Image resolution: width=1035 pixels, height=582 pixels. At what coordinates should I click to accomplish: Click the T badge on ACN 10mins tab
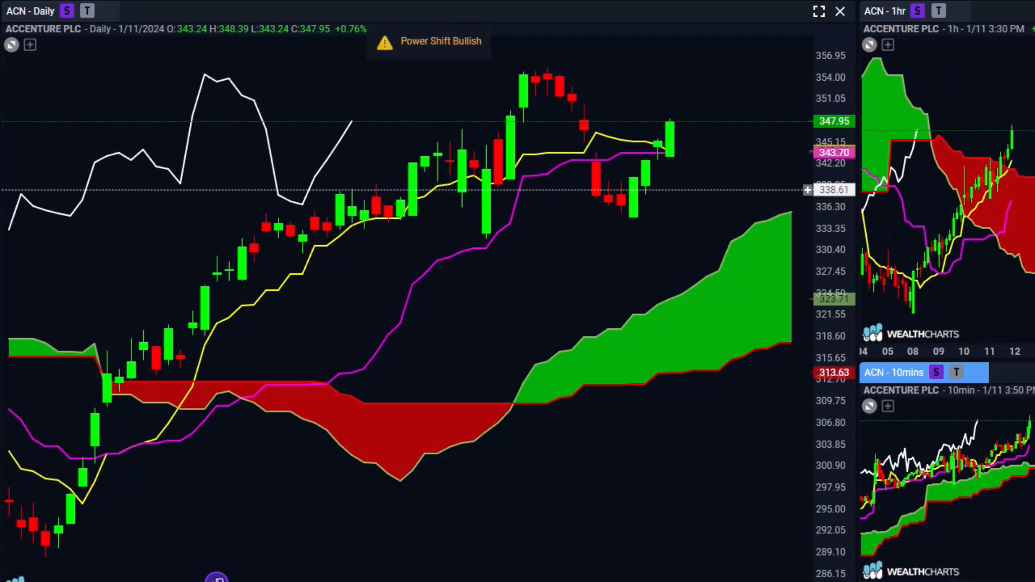coord(956,372)
